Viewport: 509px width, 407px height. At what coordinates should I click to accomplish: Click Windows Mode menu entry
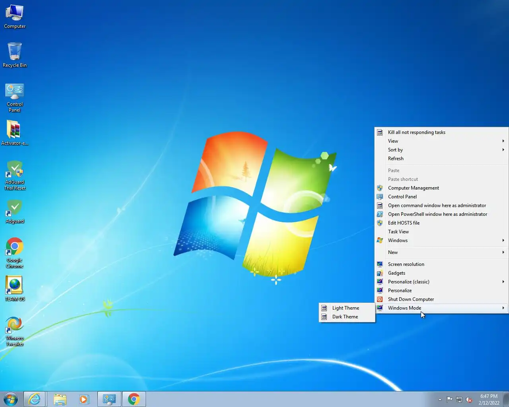point(441,308)
